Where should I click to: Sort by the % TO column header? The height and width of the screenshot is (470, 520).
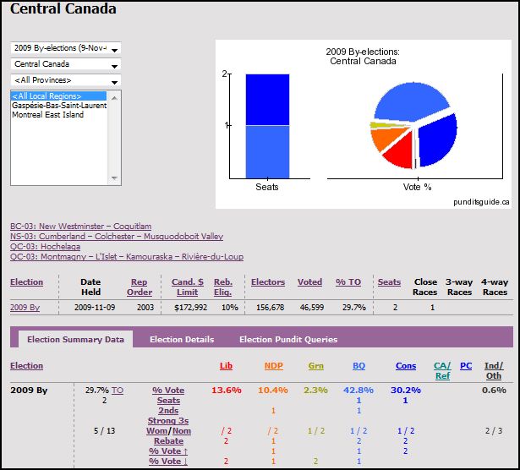(348, 282)
